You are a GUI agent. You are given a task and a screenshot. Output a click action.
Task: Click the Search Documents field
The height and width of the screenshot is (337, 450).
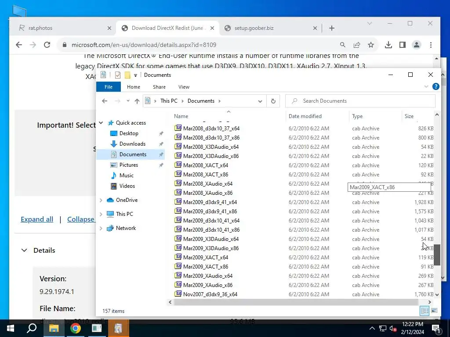click(x=360, y=101)
